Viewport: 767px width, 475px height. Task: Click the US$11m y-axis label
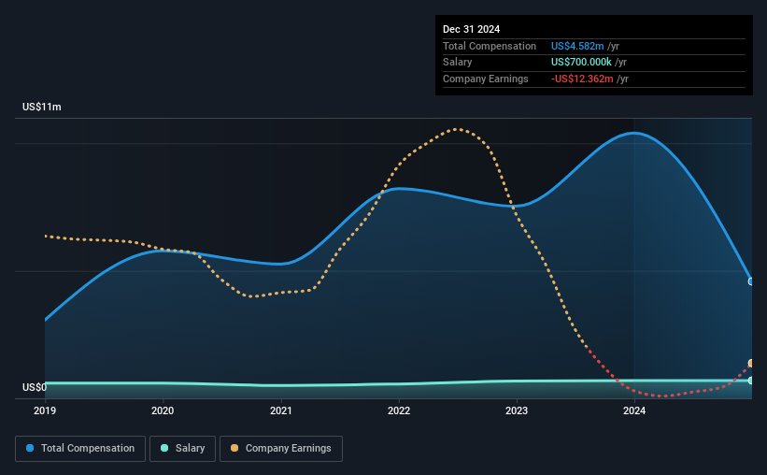pyautogui.click(x=42, y=107)
